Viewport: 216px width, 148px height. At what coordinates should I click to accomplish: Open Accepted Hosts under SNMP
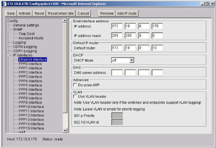tap(31, 38)
